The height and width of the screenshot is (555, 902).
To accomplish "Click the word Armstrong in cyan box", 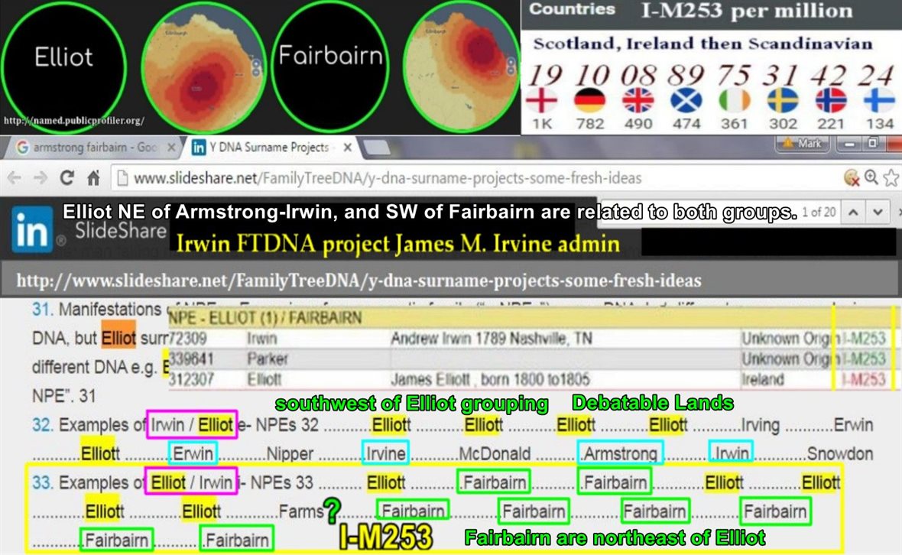I will pyautogui.click(x=621, y=454).
